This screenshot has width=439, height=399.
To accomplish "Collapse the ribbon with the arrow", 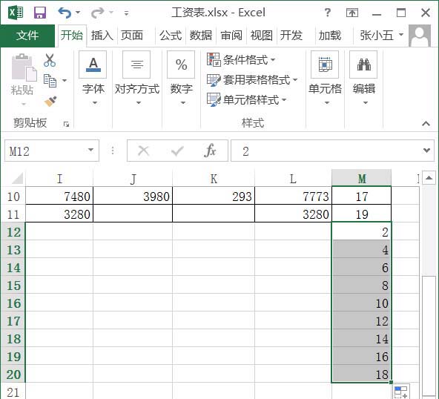I will click(426, 123).
